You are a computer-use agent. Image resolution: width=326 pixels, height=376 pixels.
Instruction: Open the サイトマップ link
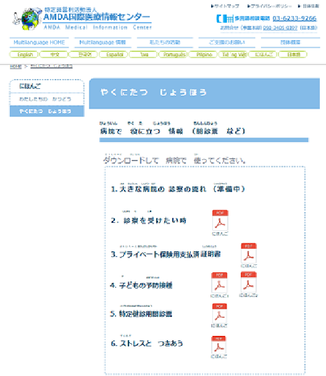coord(225,6)
